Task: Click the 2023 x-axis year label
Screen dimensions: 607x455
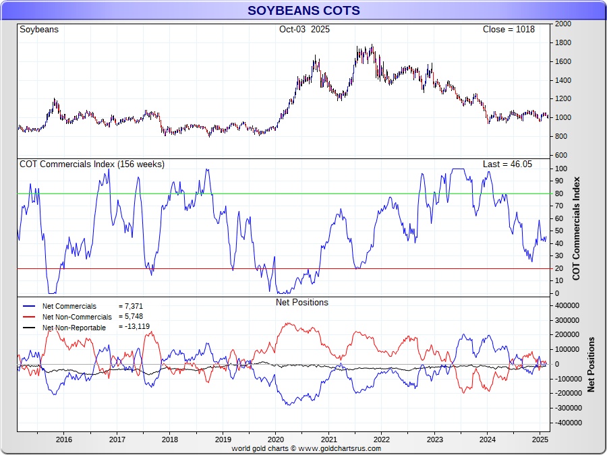Action: (434, 440)
